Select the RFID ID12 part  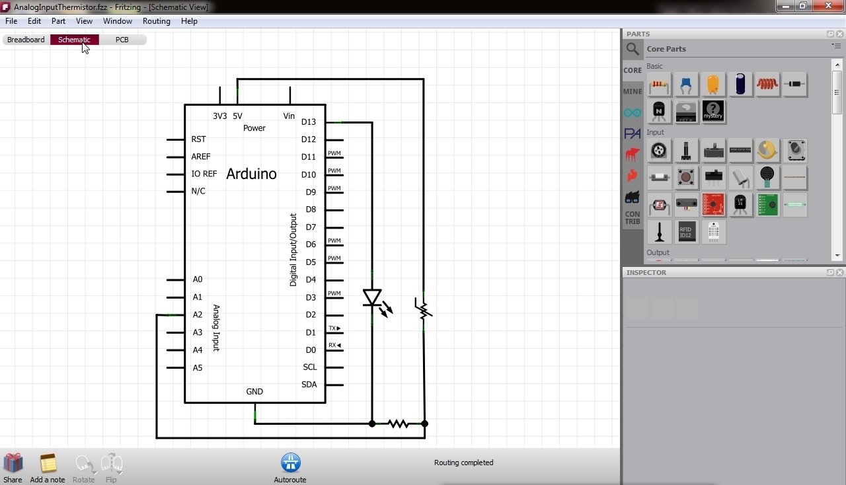tap(685, 232)
